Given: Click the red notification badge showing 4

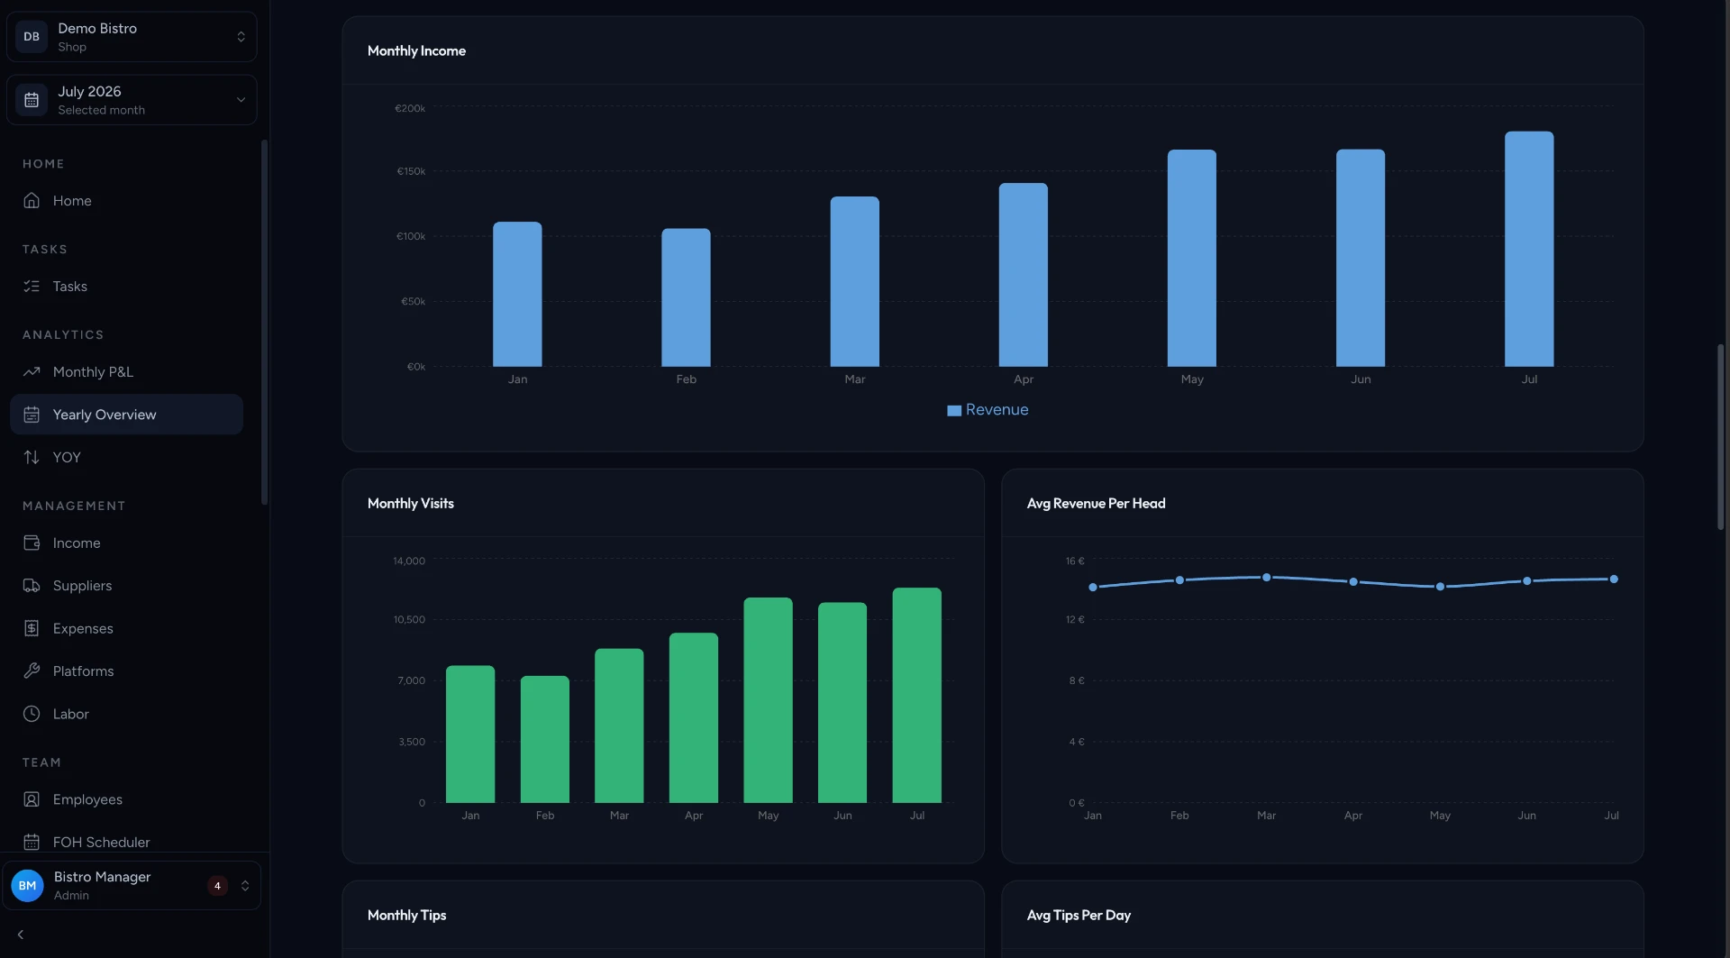Looking at the screenshot, I should (x=217, y=886).
